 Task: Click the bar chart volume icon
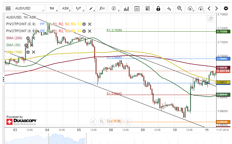pos(126,8)
